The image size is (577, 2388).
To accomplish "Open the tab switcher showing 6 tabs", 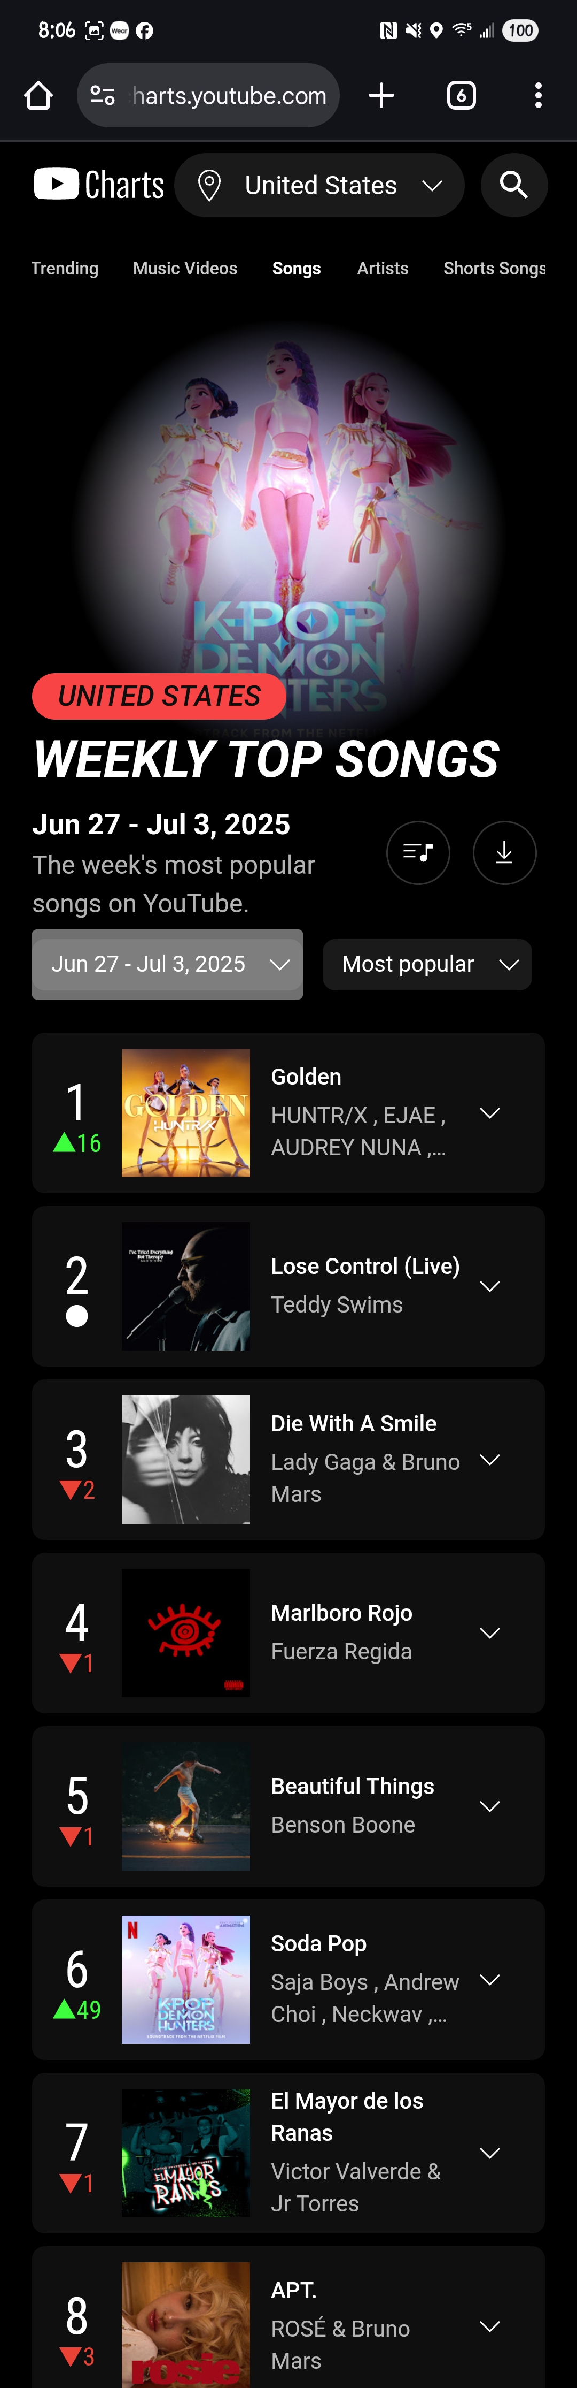I will tap(461, 95).
